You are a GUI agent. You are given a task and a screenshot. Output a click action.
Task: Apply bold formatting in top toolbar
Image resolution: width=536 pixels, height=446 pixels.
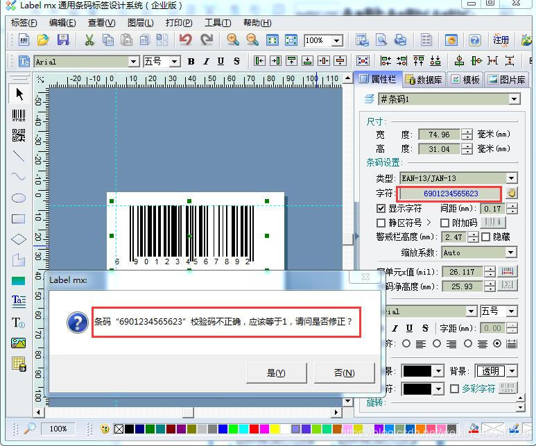(191, 62)
